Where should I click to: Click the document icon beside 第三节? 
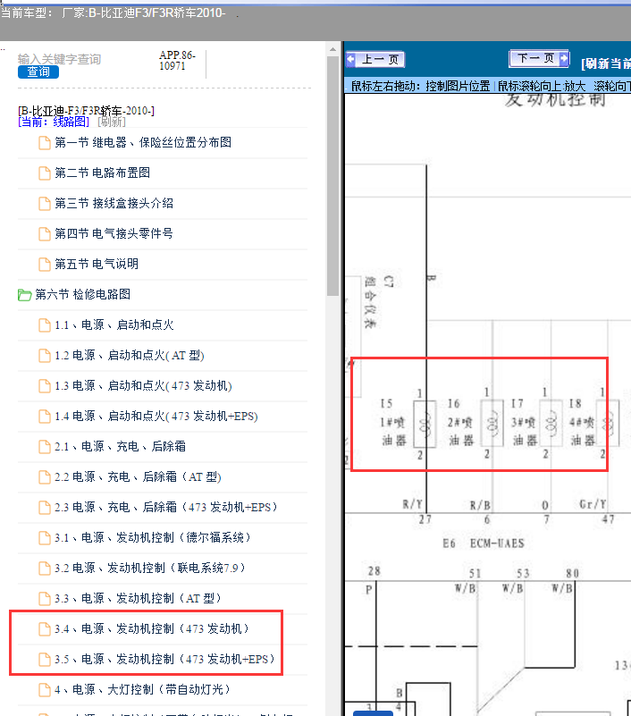[45, 204]
